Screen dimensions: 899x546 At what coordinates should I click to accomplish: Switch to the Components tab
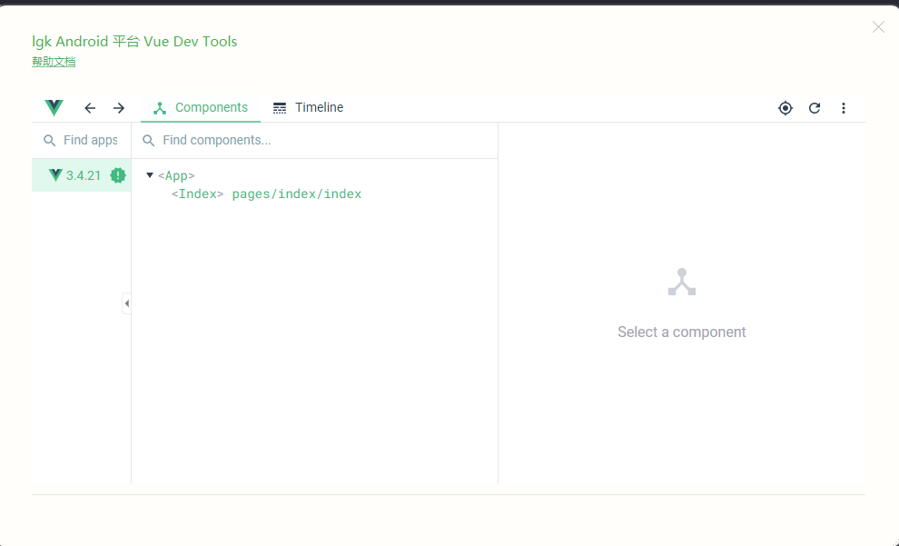(201, 108)
